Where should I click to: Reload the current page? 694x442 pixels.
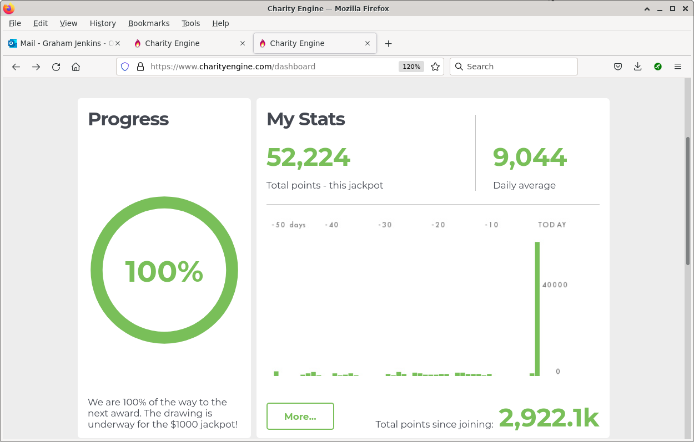point(56,67)
